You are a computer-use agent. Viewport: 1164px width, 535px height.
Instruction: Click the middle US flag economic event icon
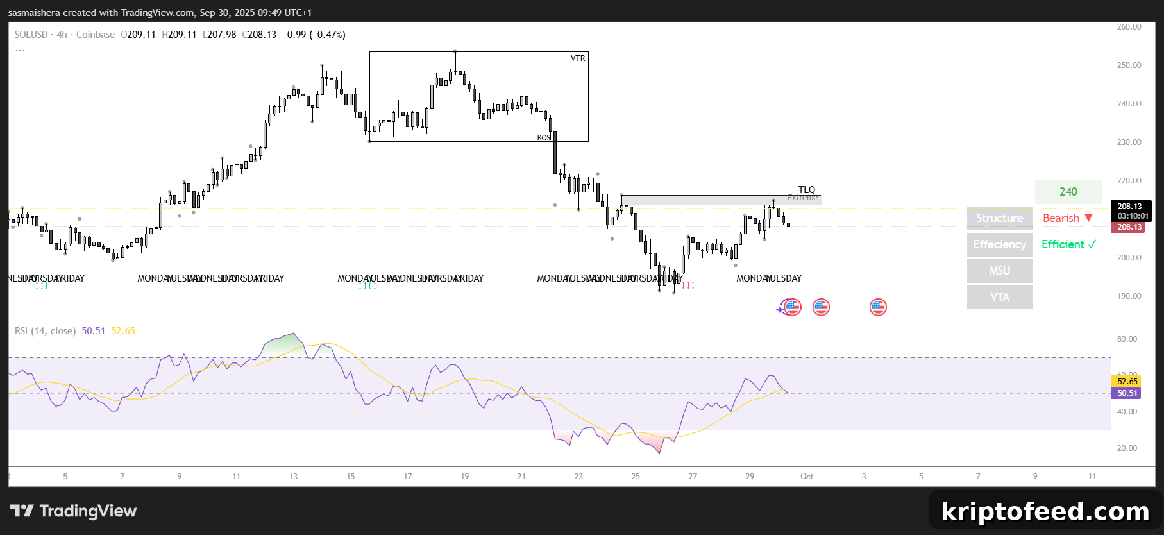click(x=822, y=307)
